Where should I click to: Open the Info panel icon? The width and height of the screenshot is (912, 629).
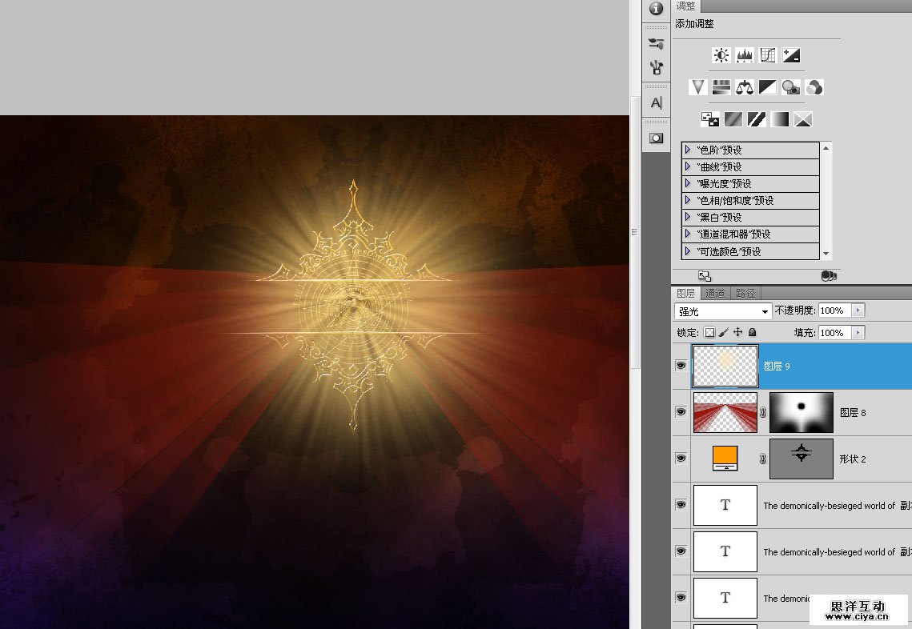click(x=657, y=9)
